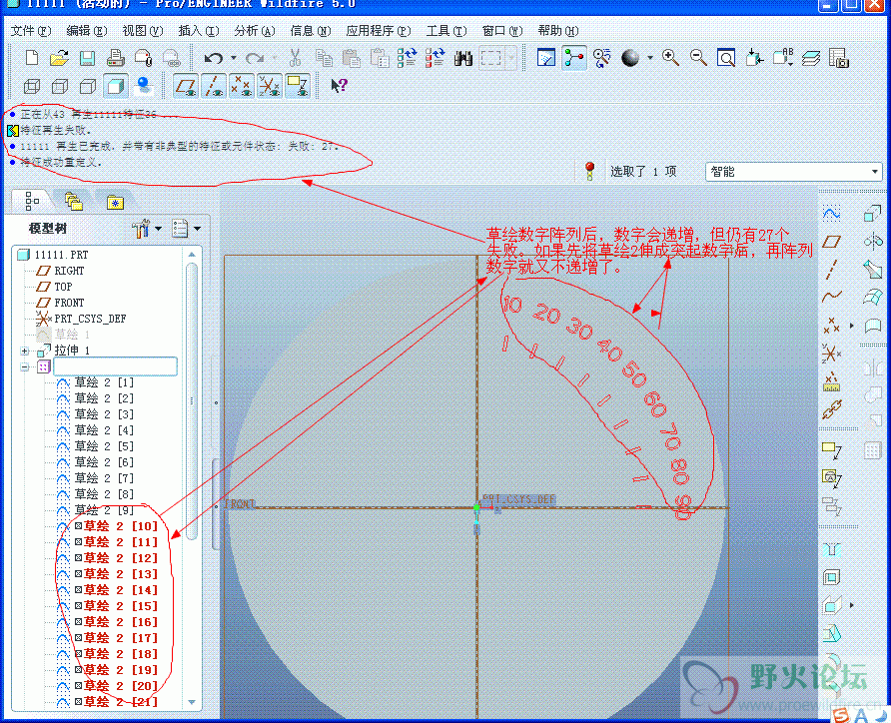Toggle datum planes display
The height and width of the screenshot is (723, 891).
pos(185,86)
